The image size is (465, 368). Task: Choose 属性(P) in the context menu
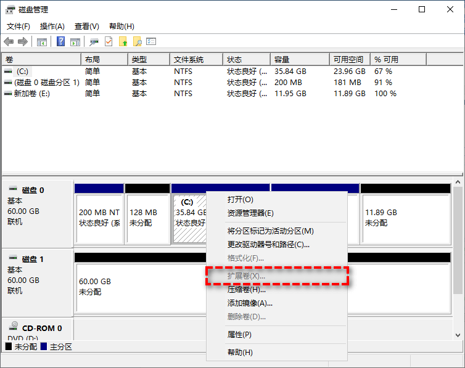click(239, 335)
